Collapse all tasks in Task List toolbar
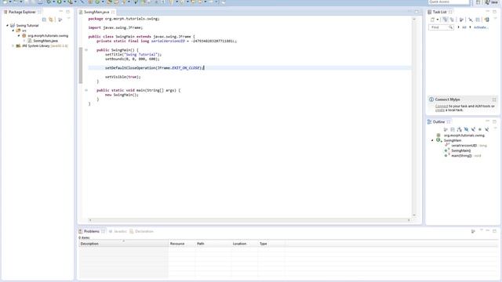502x282 pixels. point(478,20)
